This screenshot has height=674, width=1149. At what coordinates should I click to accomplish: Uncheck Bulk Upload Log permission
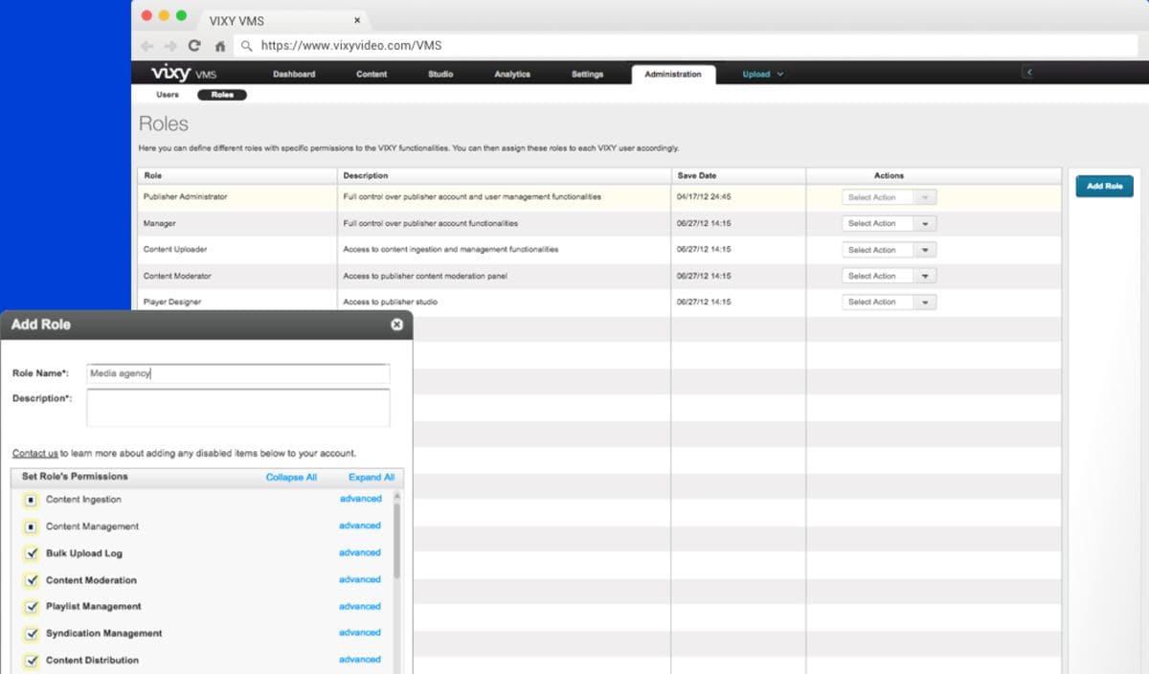click(31, 553)
